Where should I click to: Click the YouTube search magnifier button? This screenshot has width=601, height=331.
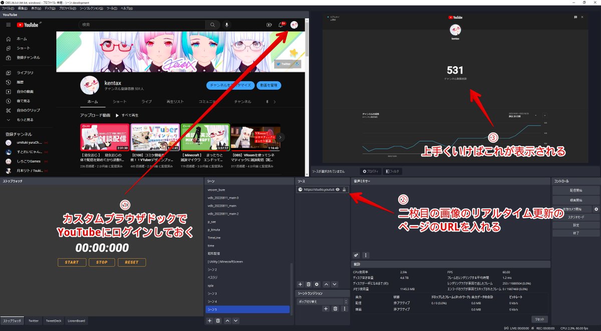coord(213,25)
